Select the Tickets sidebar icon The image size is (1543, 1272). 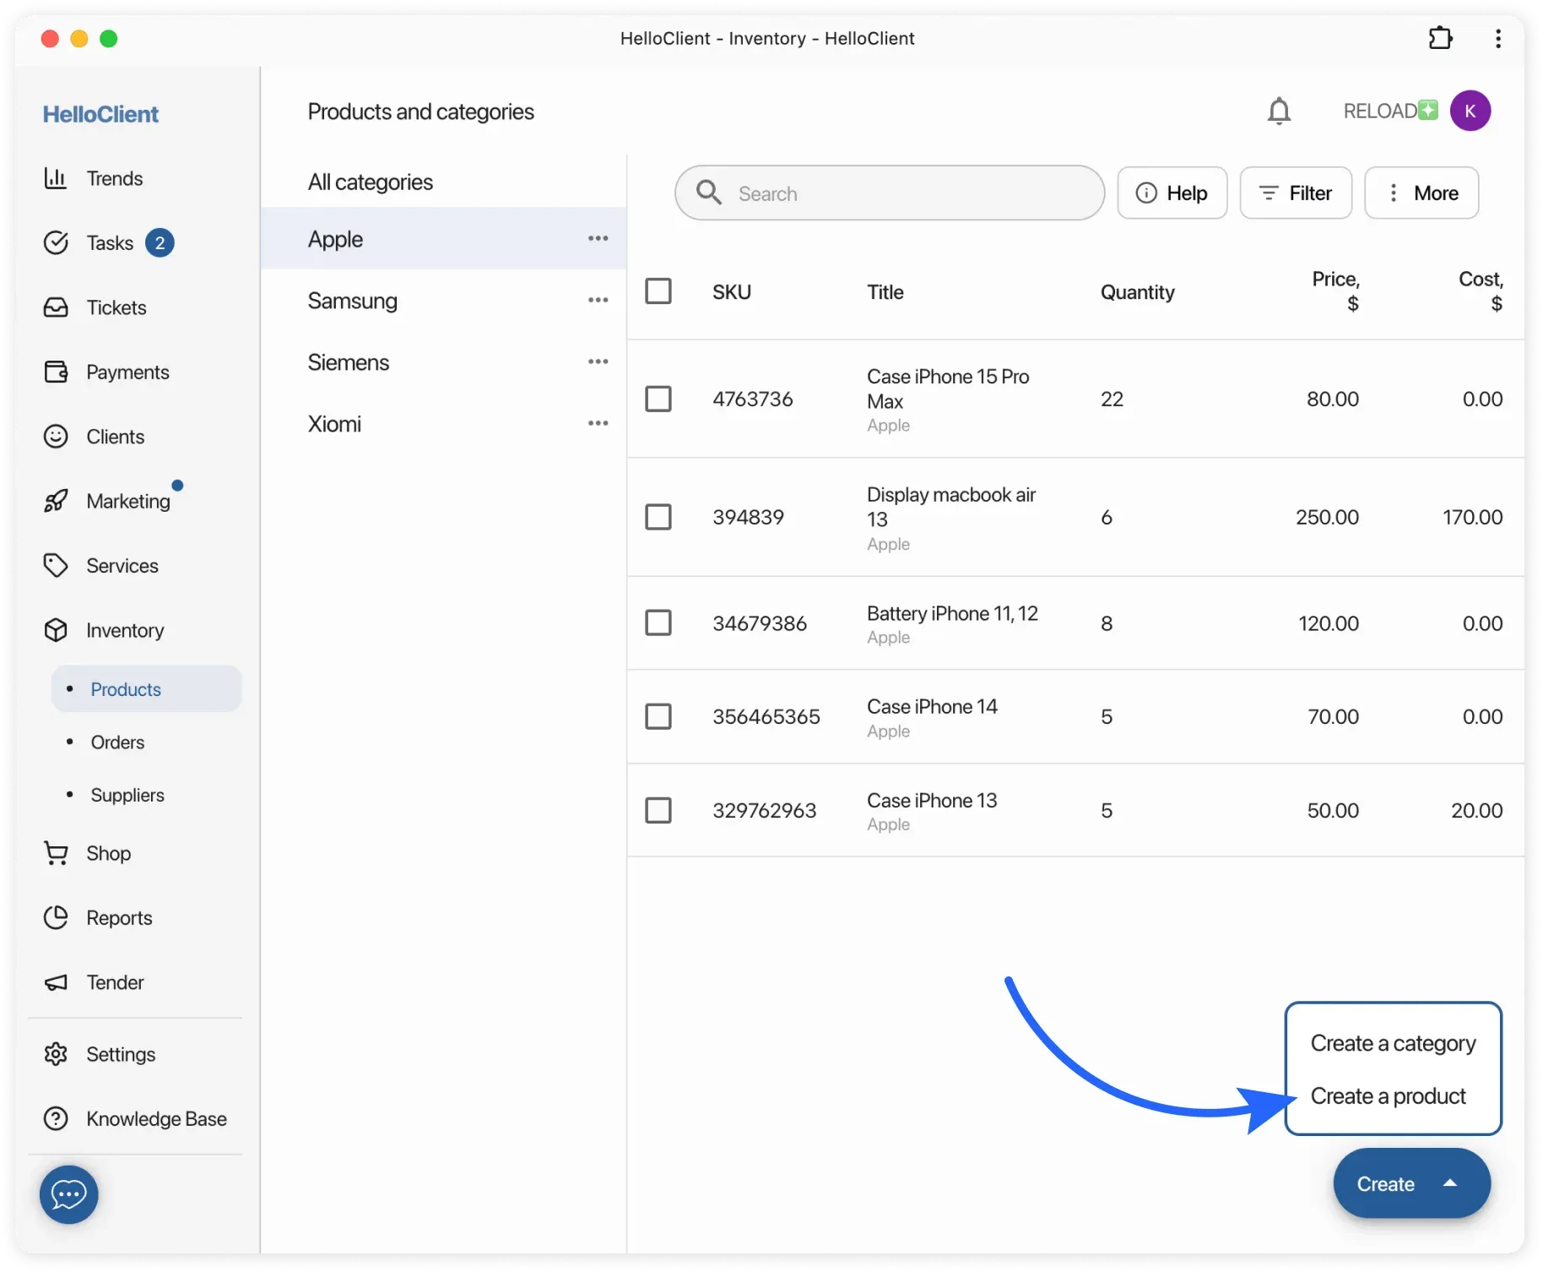pos(55,307)
